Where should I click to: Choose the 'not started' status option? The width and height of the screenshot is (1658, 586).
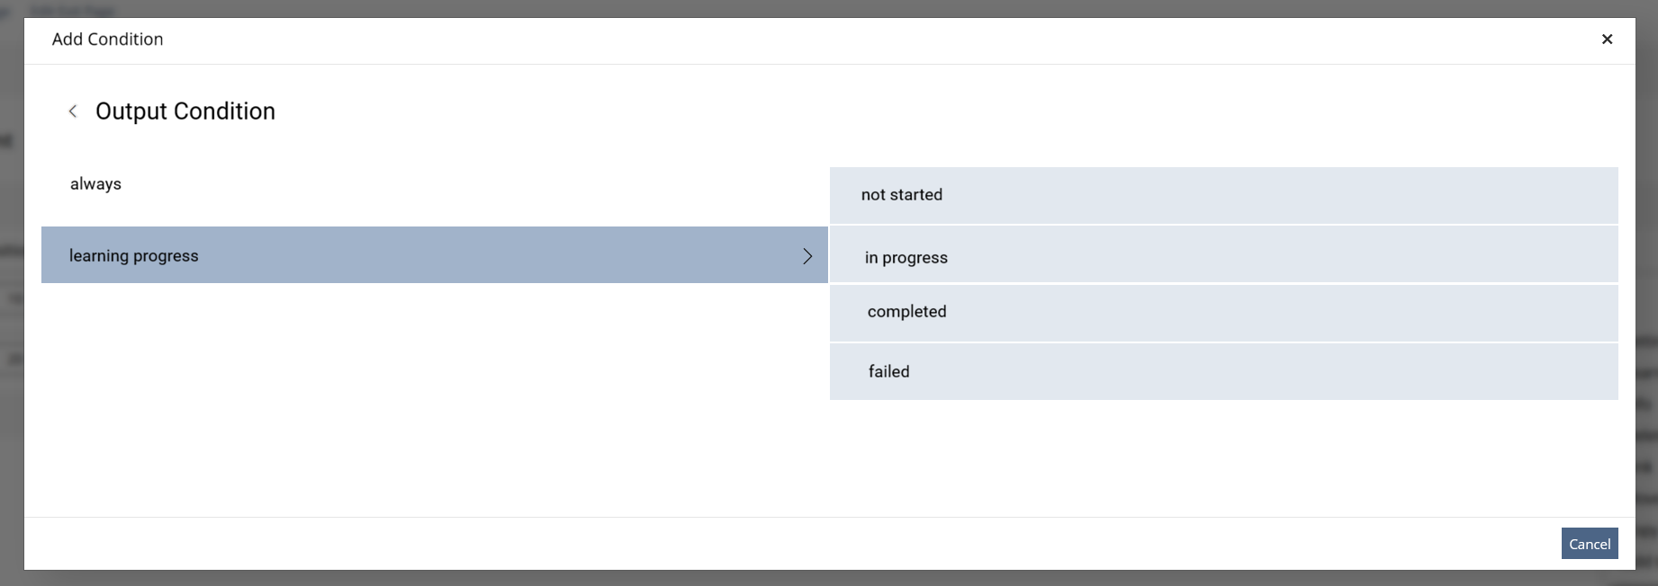(1224, 195)
